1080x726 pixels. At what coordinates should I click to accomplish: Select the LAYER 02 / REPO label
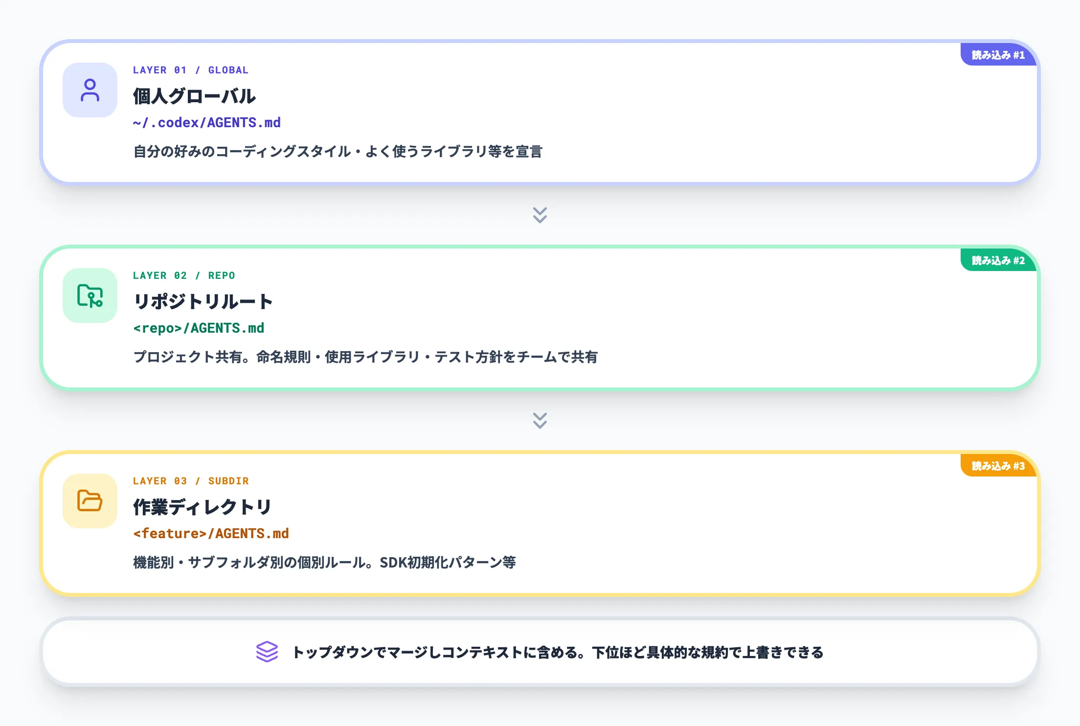click(x=184, y=275)
